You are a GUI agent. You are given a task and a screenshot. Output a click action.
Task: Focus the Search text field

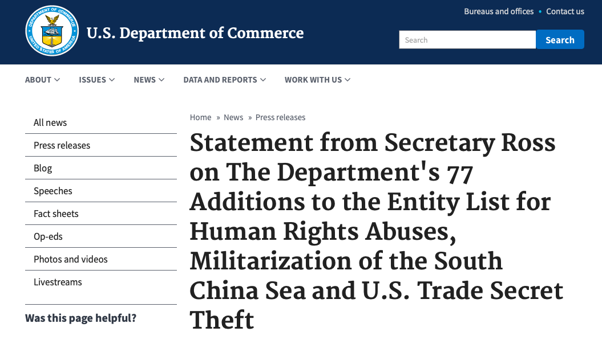pyautogui.click(x=467, y=40)
